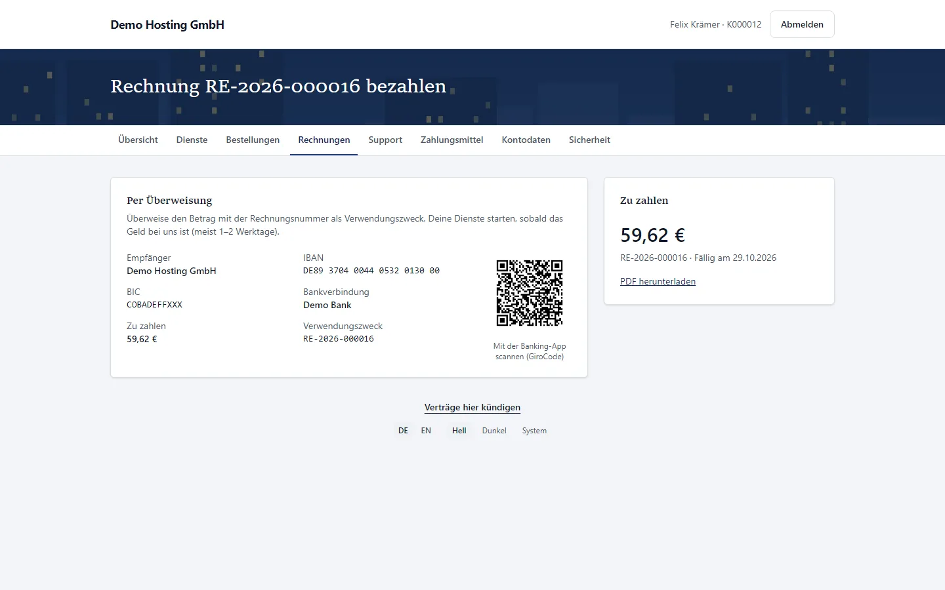Click the page heading Rechnung RE-2026-000016 bezahlen
Screen dimensions: 945x590
[x=278, y=87]
